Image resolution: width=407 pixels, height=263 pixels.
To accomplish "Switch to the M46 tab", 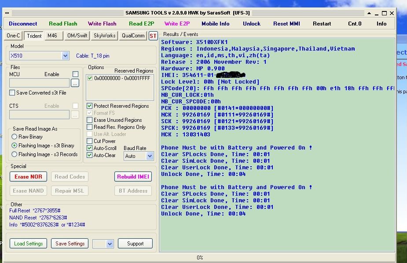I will pos(54,36).
